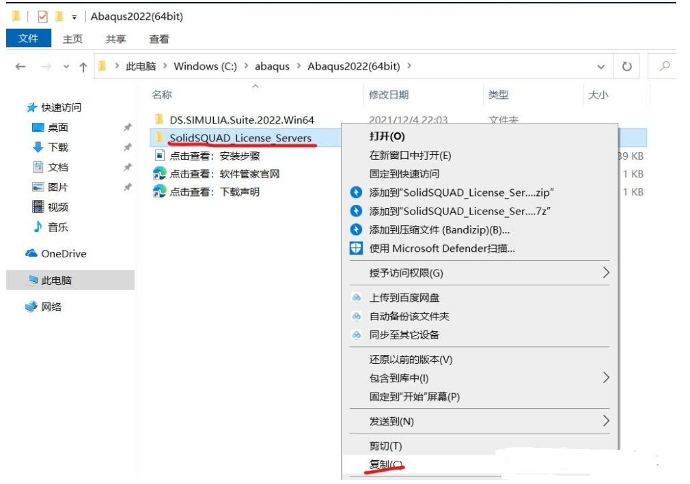Select 此电脑 in the navigation pane

[x=70, y=280]
